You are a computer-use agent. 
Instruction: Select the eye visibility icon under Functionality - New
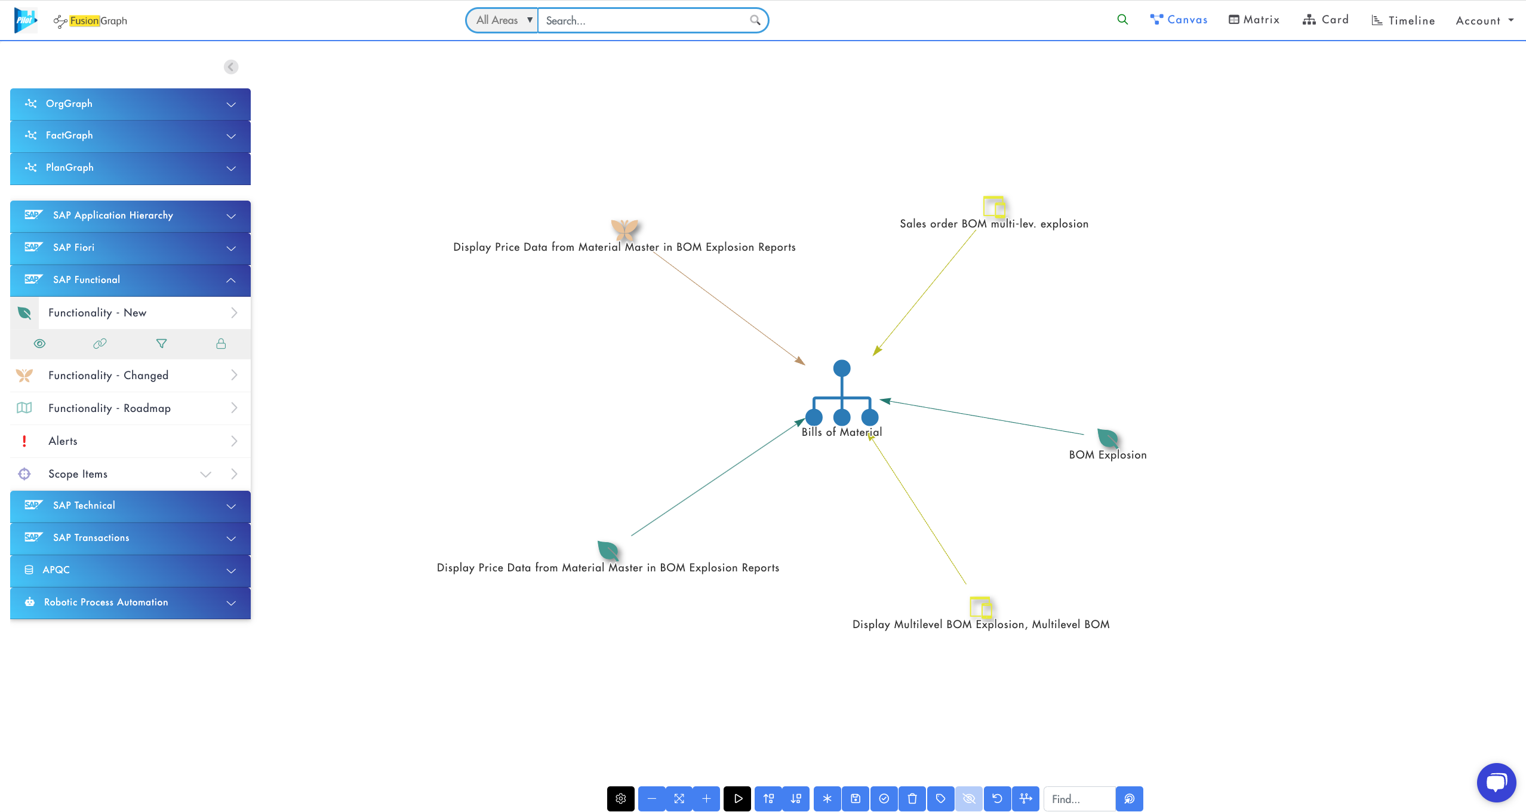pyautogui.click(x=39, y=343)
